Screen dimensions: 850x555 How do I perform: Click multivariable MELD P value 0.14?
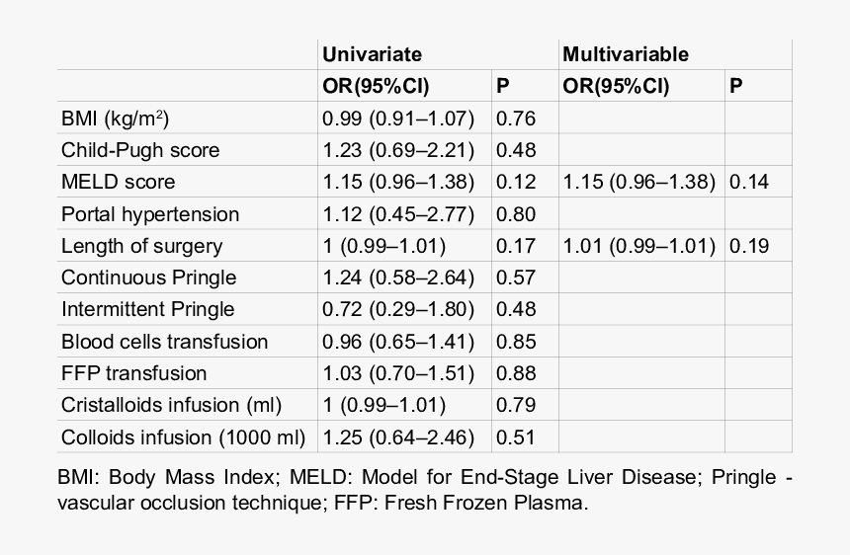[749, 182]
